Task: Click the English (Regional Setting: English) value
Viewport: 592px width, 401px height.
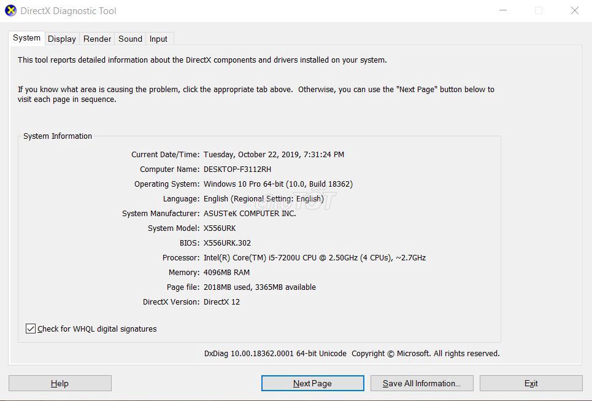Action: point(264,199)
